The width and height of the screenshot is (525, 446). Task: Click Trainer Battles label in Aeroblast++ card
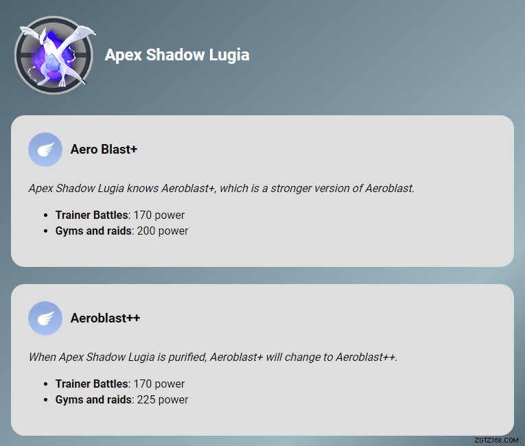tap(91, 384)
